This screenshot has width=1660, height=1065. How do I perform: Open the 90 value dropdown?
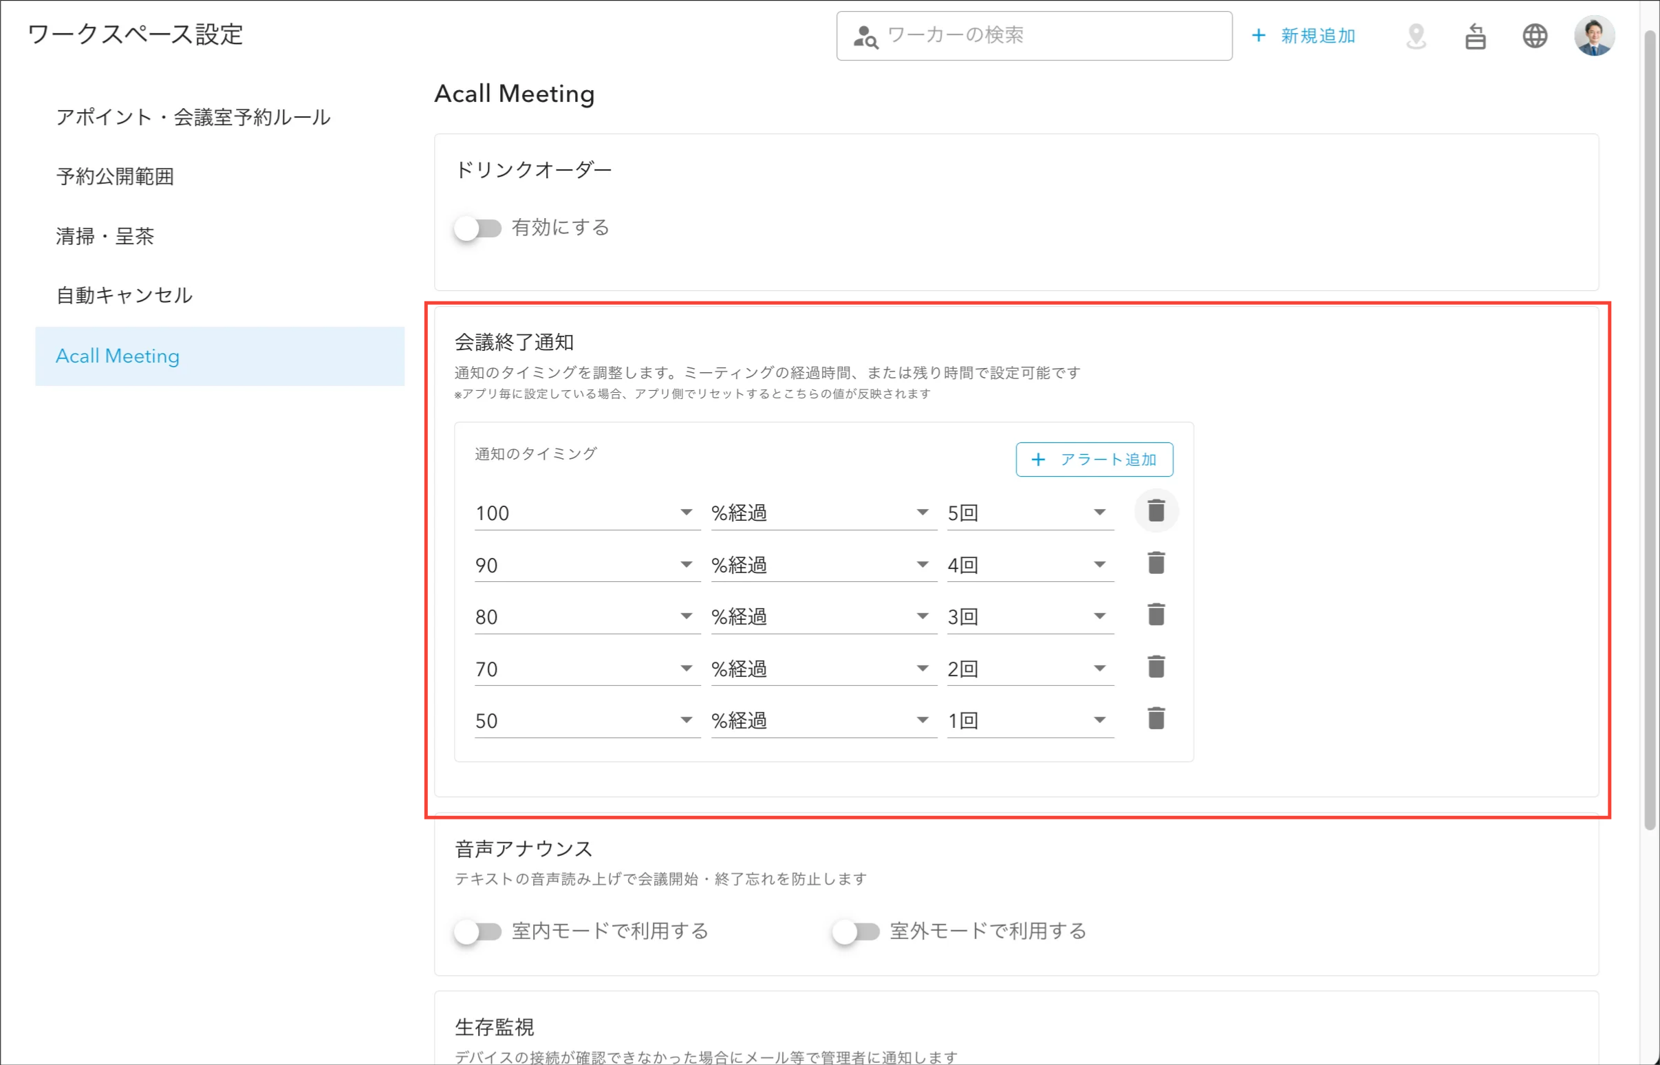click(587, 565)
